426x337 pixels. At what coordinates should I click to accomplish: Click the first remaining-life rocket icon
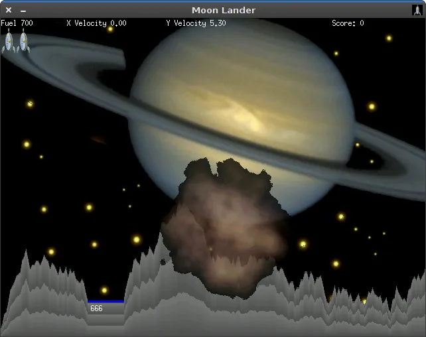click(9, 40)
